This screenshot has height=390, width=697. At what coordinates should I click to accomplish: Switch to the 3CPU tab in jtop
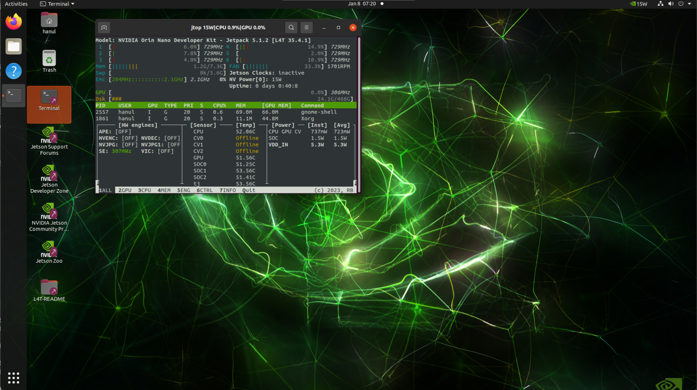144,190
